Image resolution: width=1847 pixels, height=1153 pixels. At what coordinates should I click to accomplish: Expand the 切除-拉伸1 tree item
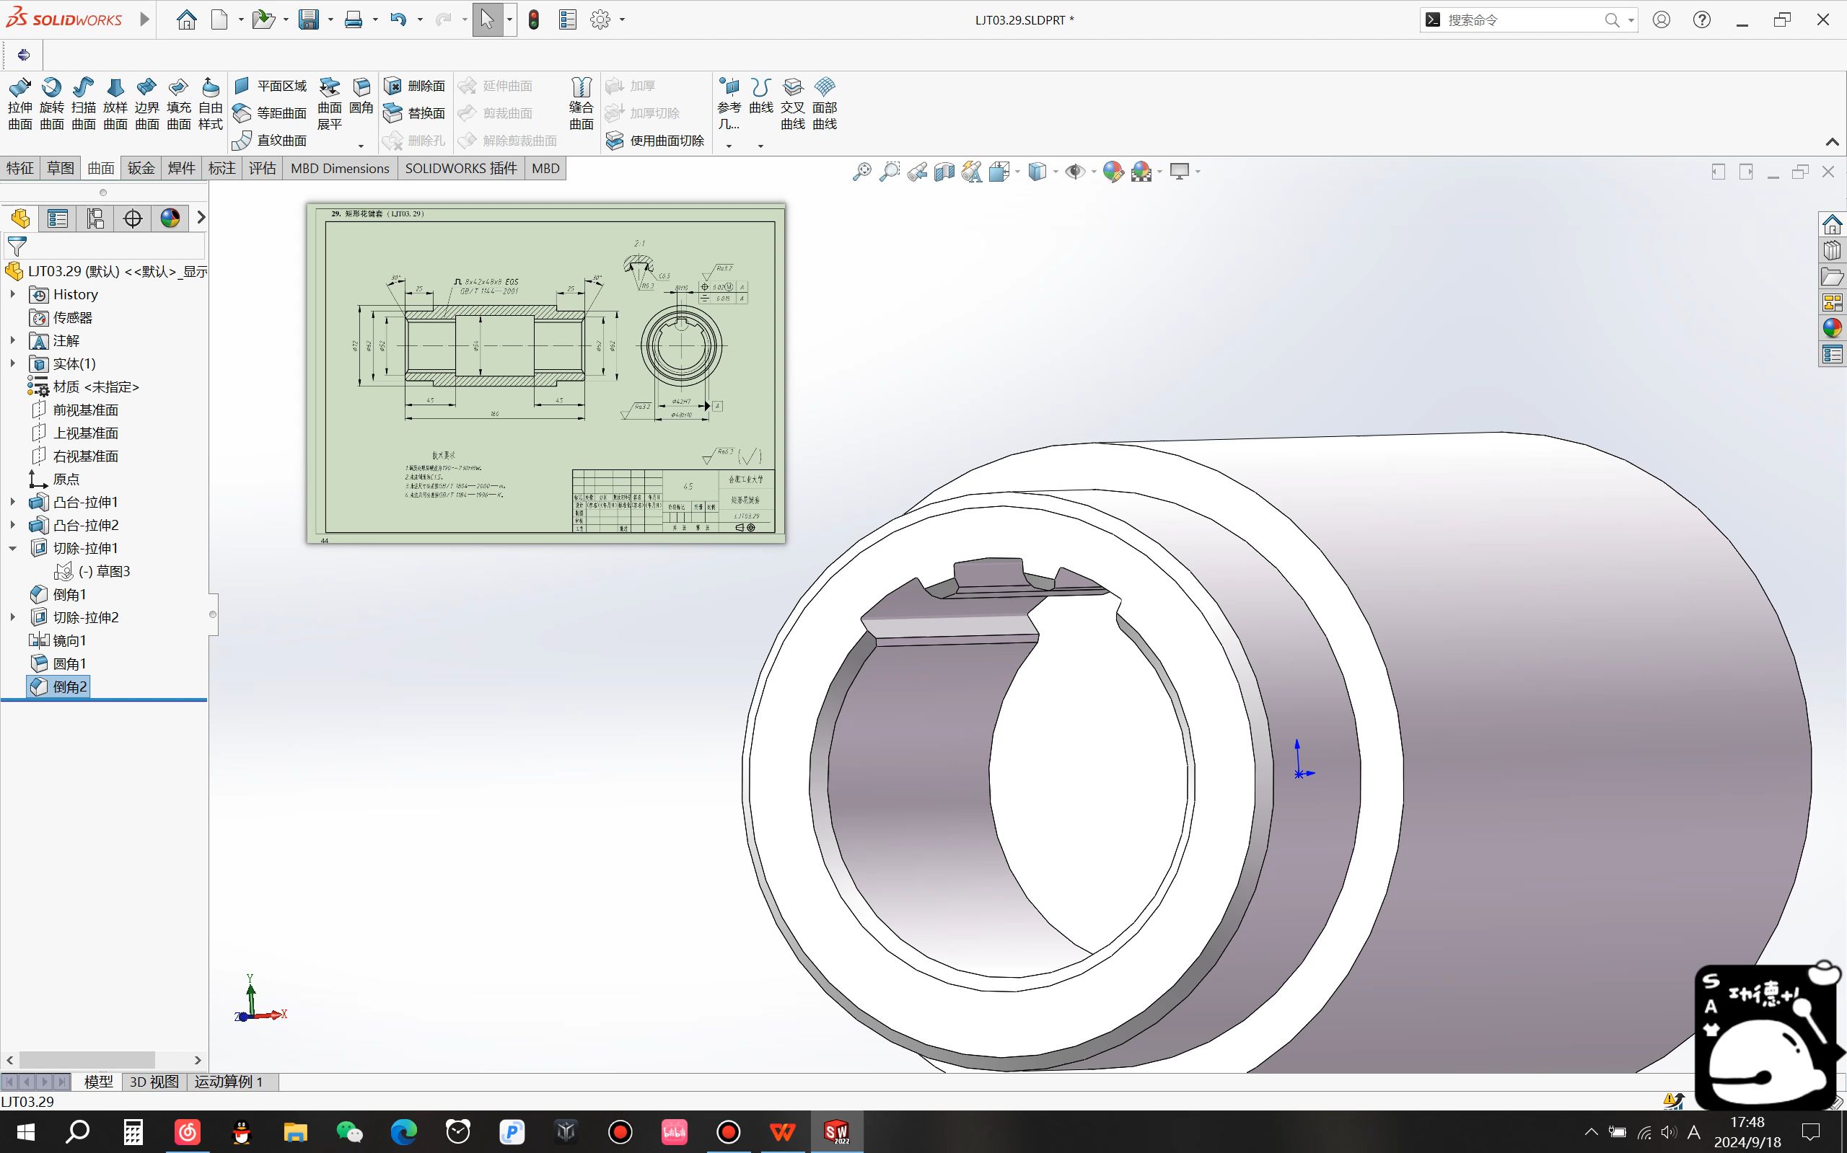11,547
